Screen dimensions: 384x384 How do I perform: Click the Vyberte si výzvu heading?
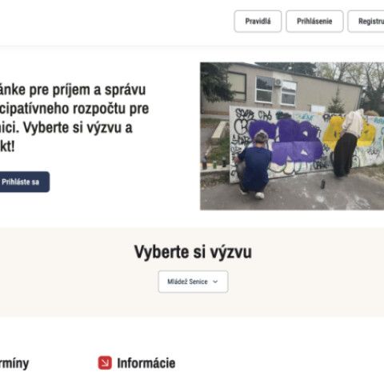coord(193,252)
